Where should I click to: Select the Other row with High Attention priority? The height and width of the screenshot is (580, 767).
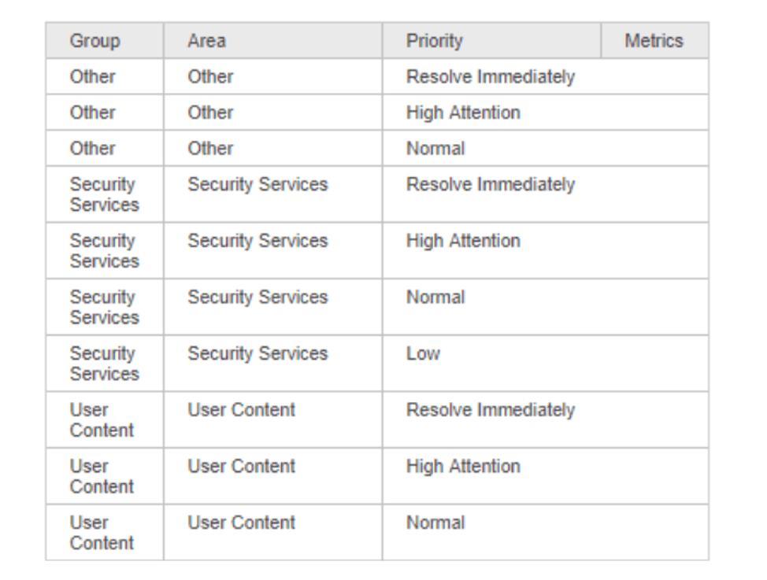point(377,113)
